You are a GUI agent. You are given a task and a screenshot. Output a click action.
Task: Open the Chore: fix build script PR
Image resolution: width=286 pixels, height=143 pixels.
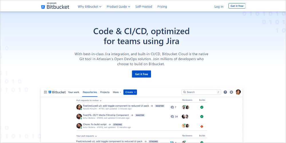point(95,124)
